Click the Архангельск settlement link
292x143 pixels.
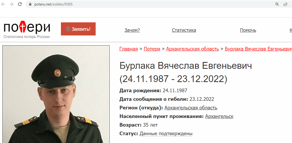click(x=219, y=116)
